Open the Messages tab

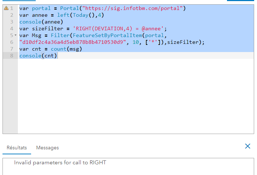click(x=48, y=148)
